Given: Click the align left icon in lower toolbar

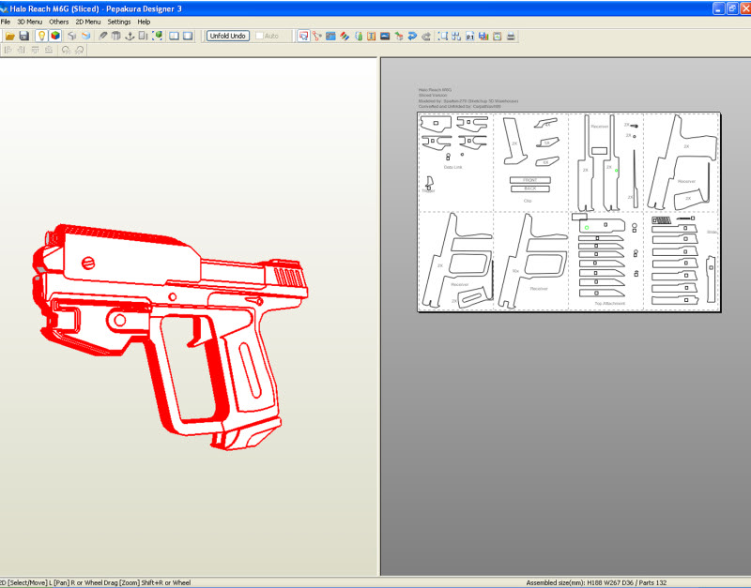Looking at the screenshot, I should (x=8, y=50).
